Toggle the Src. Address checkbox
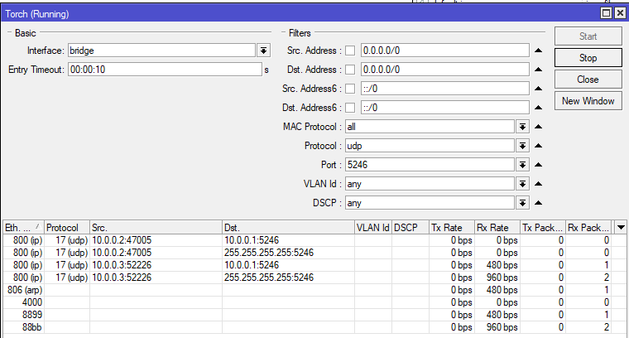The width and height of the screenshot is (629, 338). tap(350, 51)
